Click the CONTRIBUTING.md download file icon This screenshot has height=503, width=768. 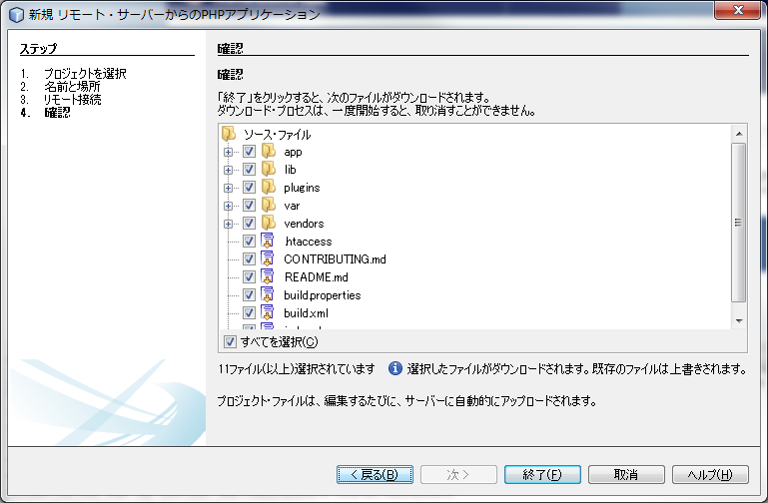(x=267, y=258)
